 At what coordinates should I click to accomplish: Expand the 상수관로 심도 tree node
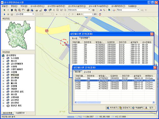tap(3, 92)
